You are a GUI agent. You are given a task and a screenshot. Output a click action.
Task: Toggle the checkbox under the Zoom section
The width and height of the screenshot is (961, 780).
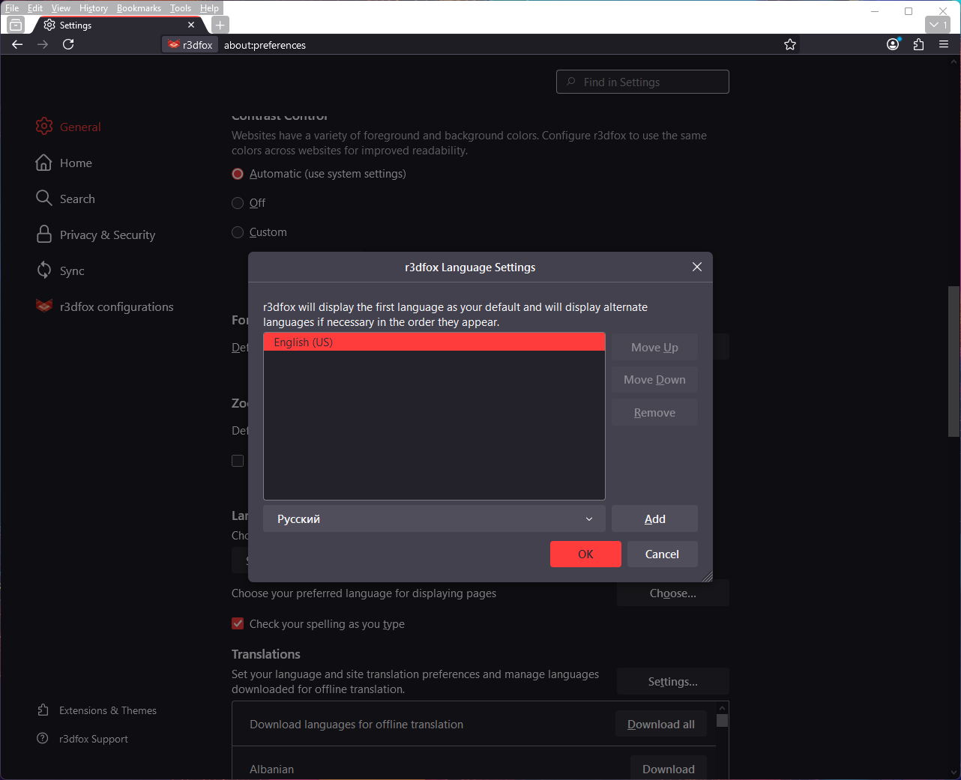(238, 461)
